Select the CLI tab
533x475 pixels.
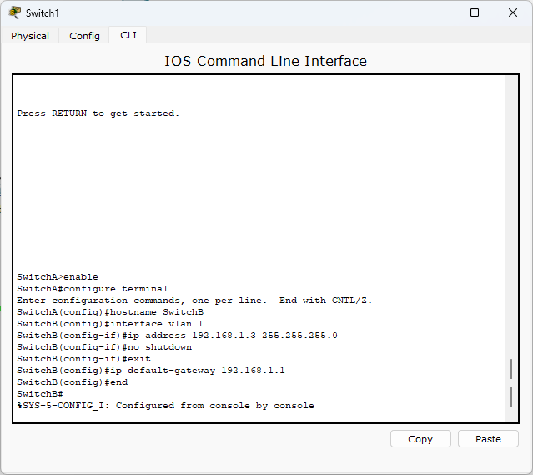click(128, 35)
